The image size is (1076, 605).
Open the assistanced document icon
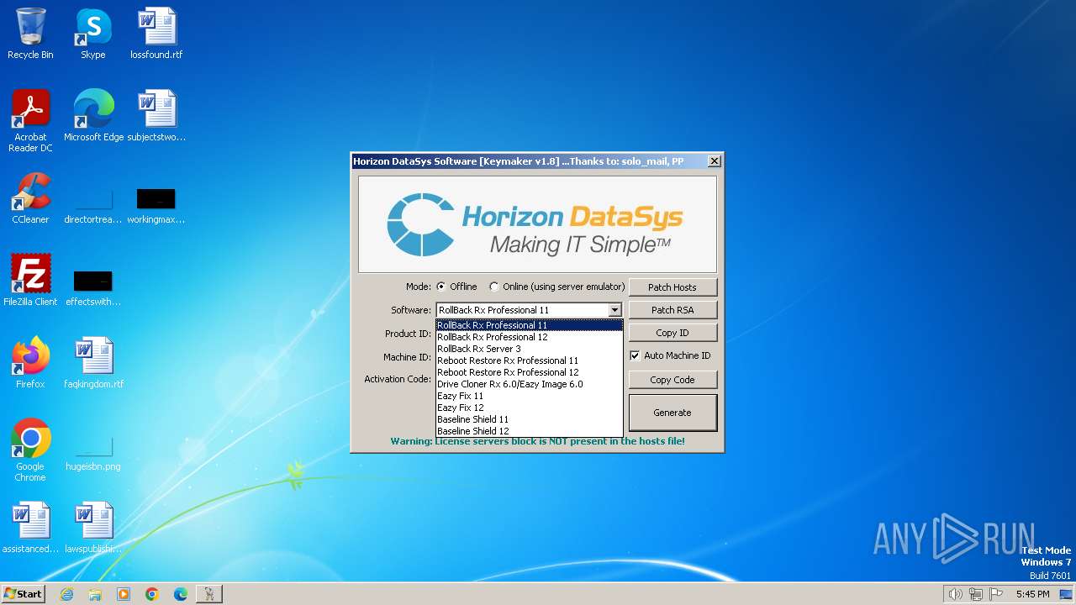pos(30,527)
